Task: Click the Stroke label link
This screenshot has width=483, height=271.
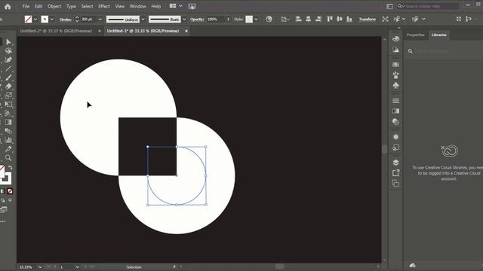Action: tap(65, 20)
